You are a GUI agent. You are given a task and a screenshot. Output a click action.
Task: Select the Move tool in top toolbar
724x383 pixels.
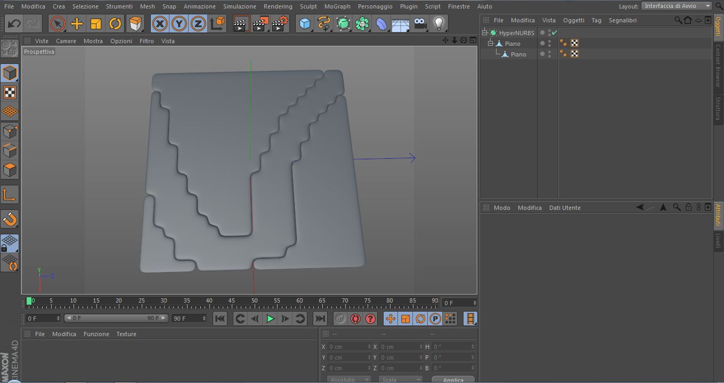coord(77,24)
